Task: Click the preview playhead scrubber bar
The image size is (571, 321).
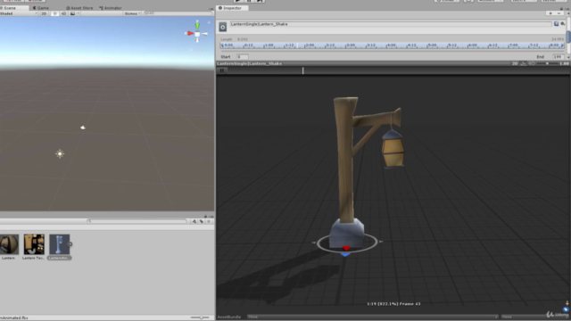Action: pyautogui.click(x=302, y=70)
